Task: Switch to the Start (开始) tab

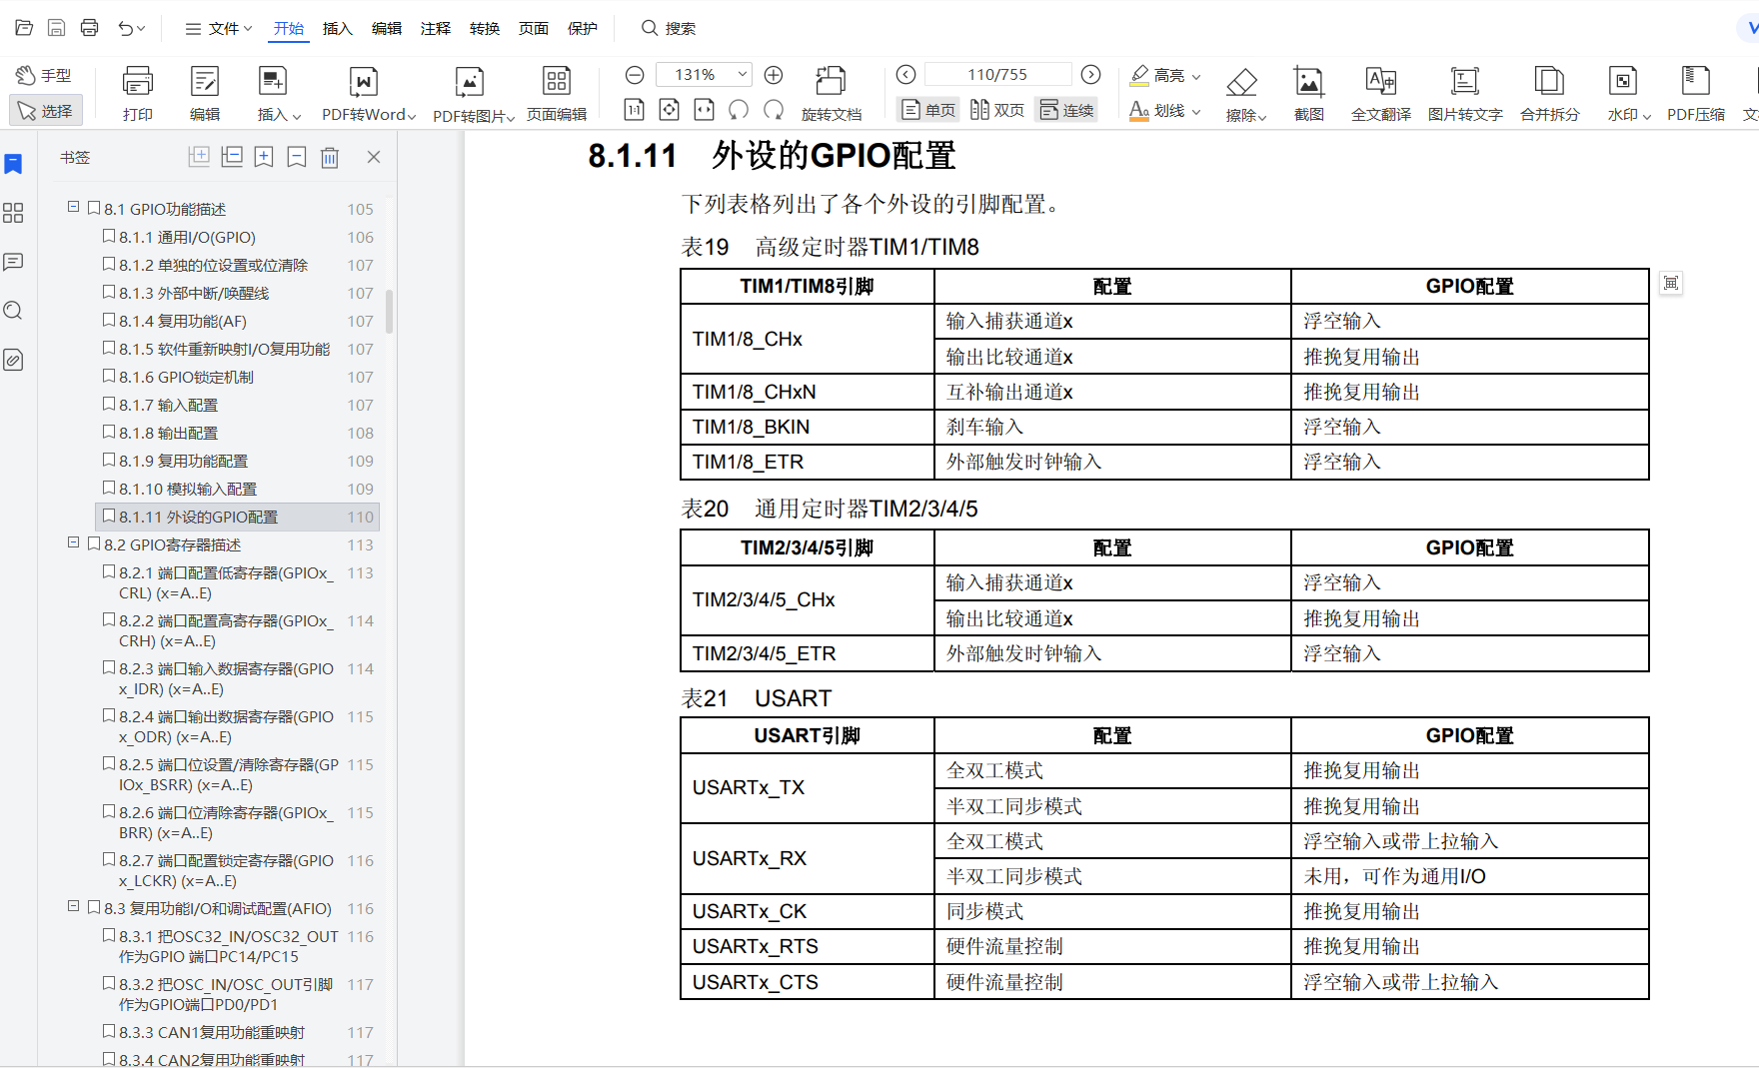Action: (289, 28)
